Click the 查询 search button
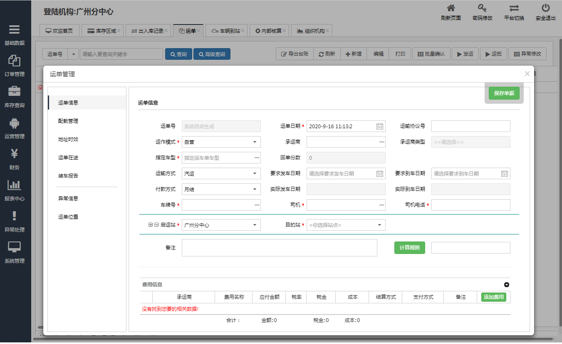562x344 pixels. point(178,54)
